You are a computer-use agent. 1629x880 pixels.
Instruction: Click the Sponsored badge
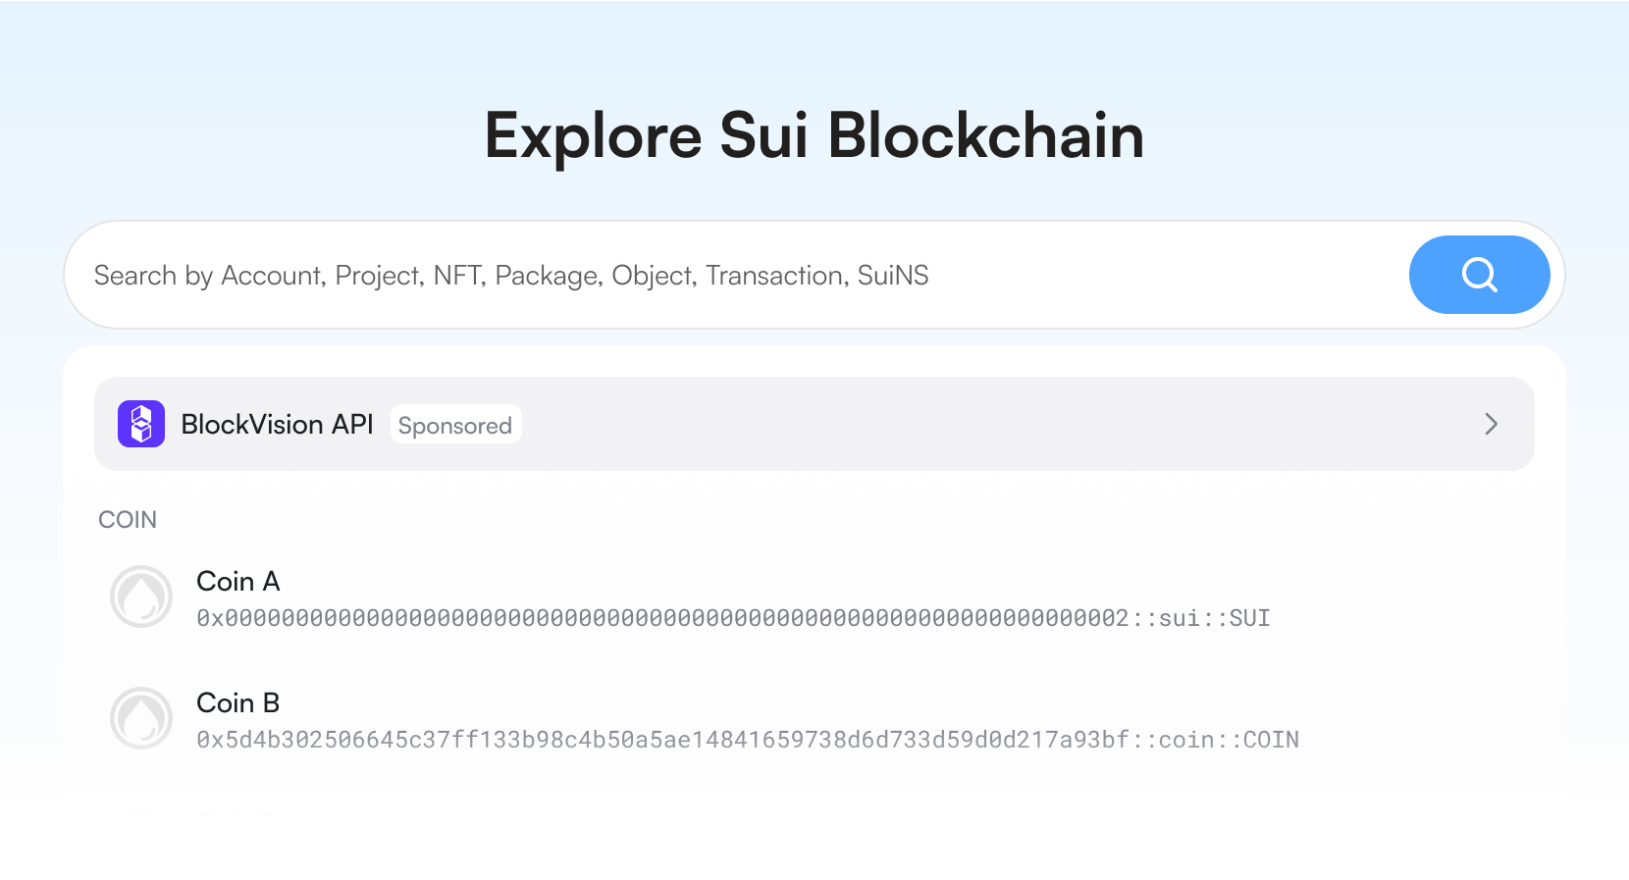(x=455, y=425)
